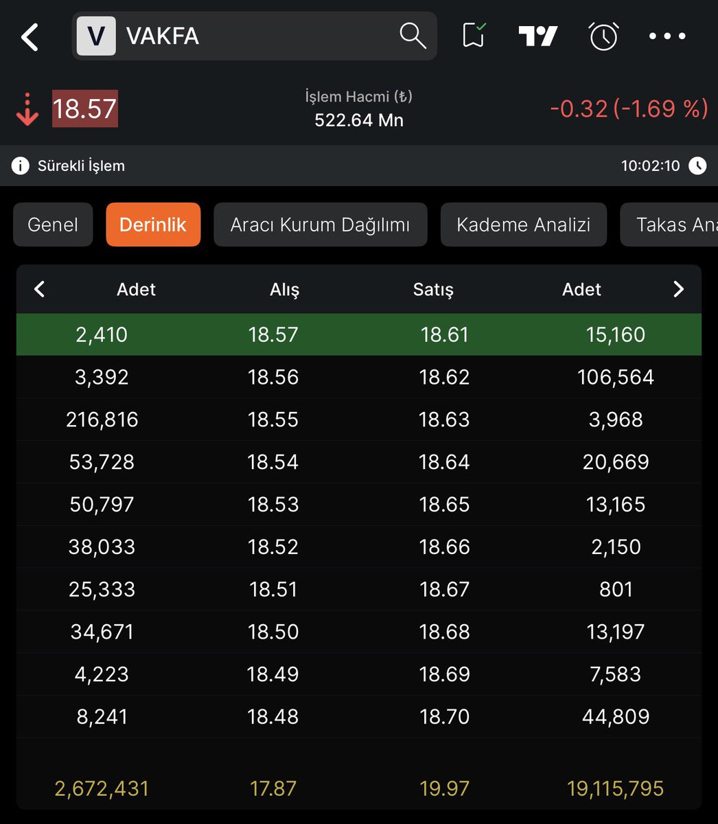Tap bid quantity 50,797

[102, 505]
